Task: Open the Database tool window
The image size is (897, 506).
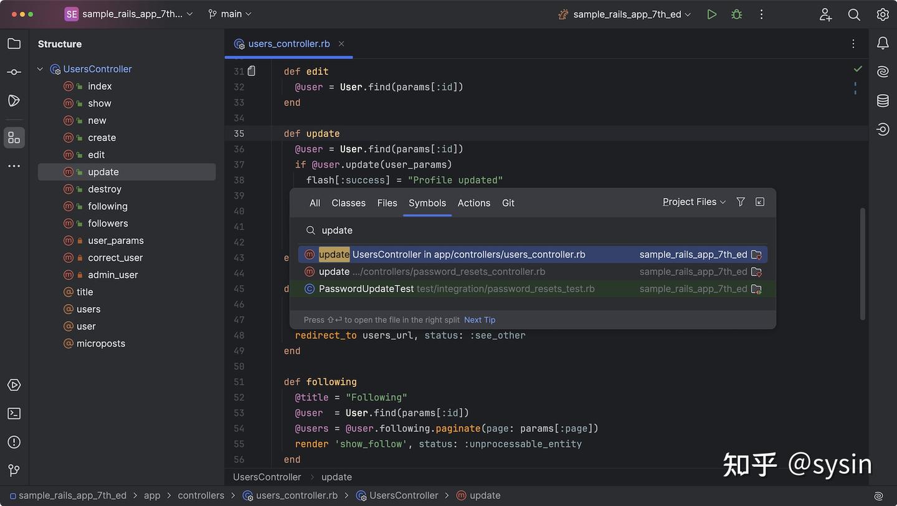Action: (883, 101)
